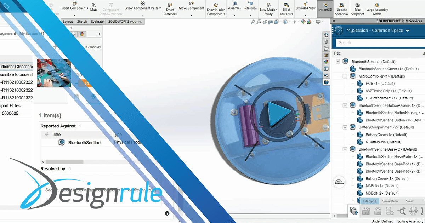Open Design Library in task pane

click(326, 42)
